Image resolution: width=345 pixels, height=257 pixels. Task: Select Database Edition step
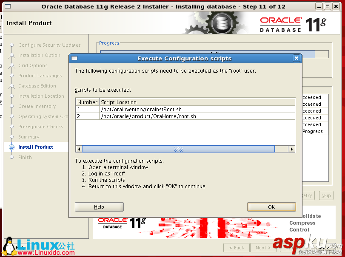coord(37,86)
